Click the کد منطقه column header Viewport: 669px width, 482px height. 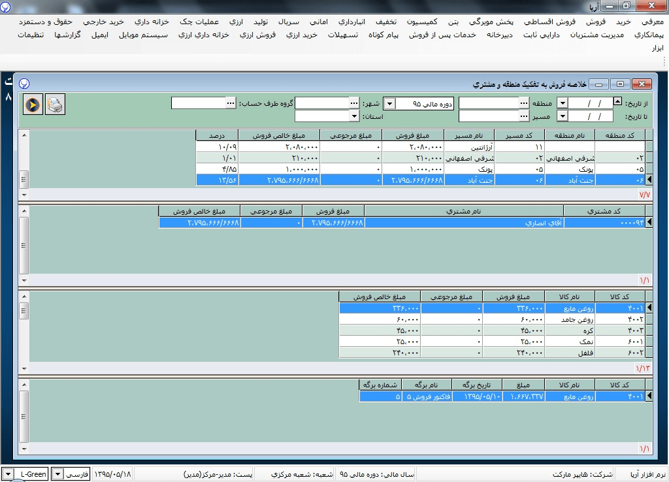(621, 136)
